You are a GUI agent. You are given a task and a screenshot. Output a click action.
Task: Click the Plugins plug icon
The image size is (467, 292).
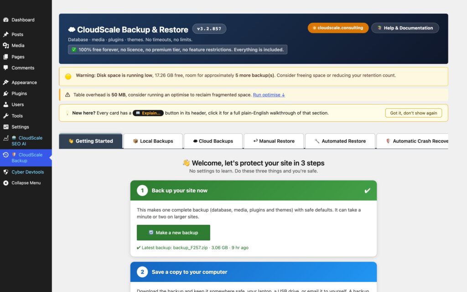[5, 93]
